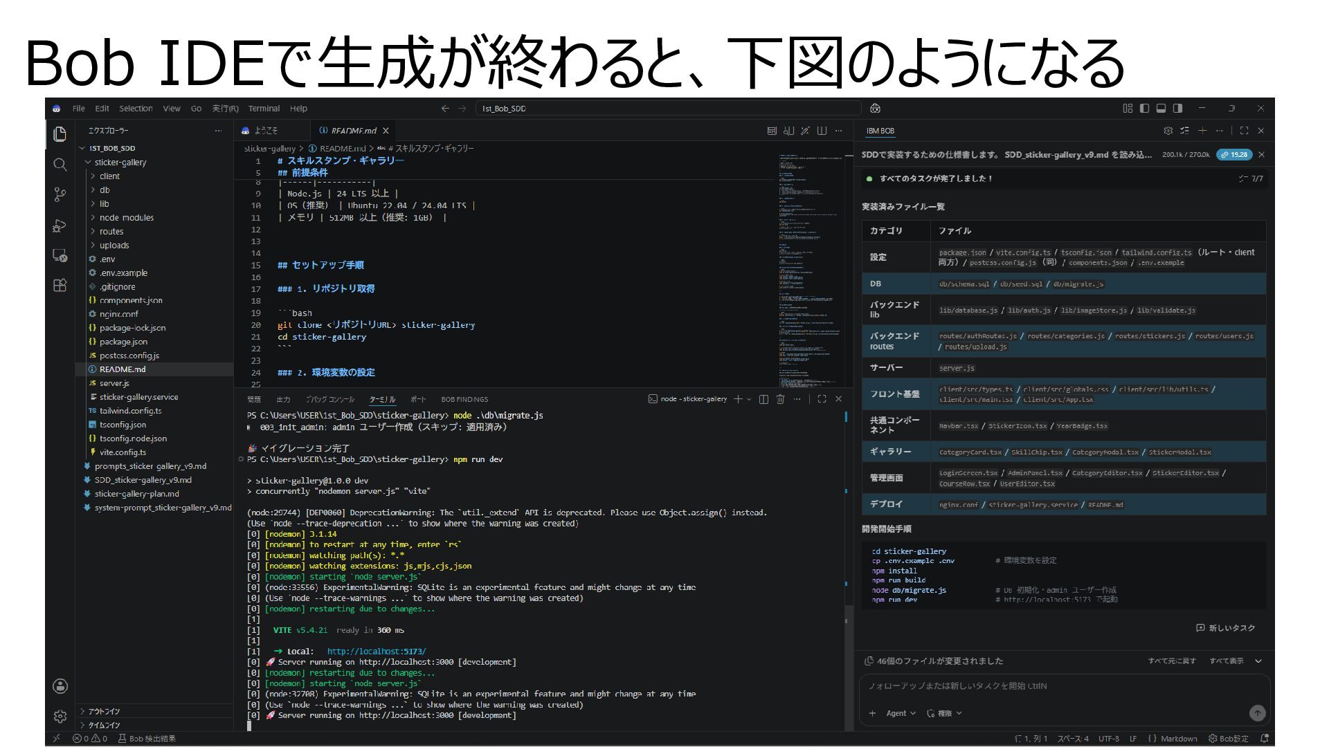The image size is (1329, 747).
Task: Open Agent mode dropdown in Bob chat
Action: 901,713
